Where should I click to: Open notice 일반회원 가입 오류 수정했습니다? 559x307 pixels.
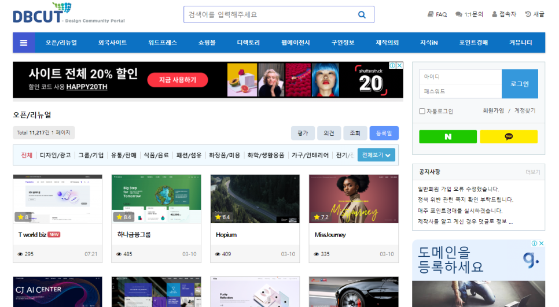tap(458, 189)
